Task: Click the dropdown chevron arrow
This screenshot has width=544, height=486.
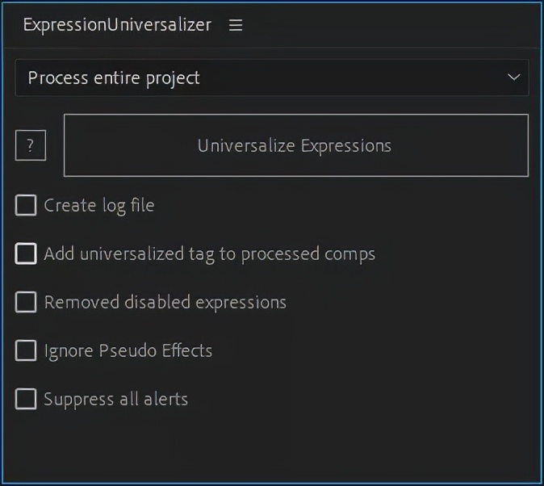Action: coord(513,78)
